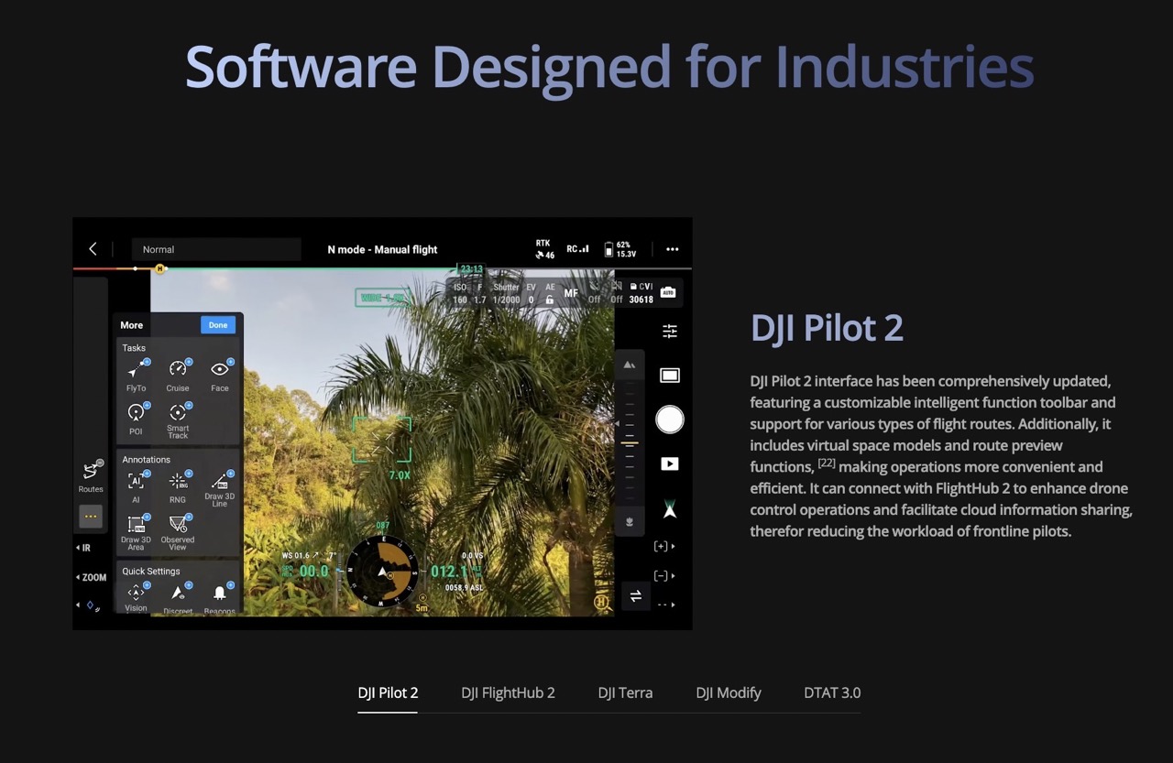The height and width of the screenshot is (763, 1173).
Task: Select the Observed View icon
Action: tap(178, 524)
